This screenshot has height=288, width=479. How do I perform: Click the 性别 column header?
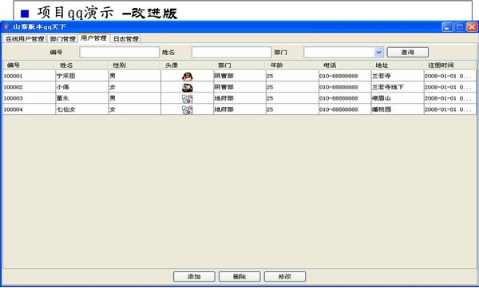(134, 65)
